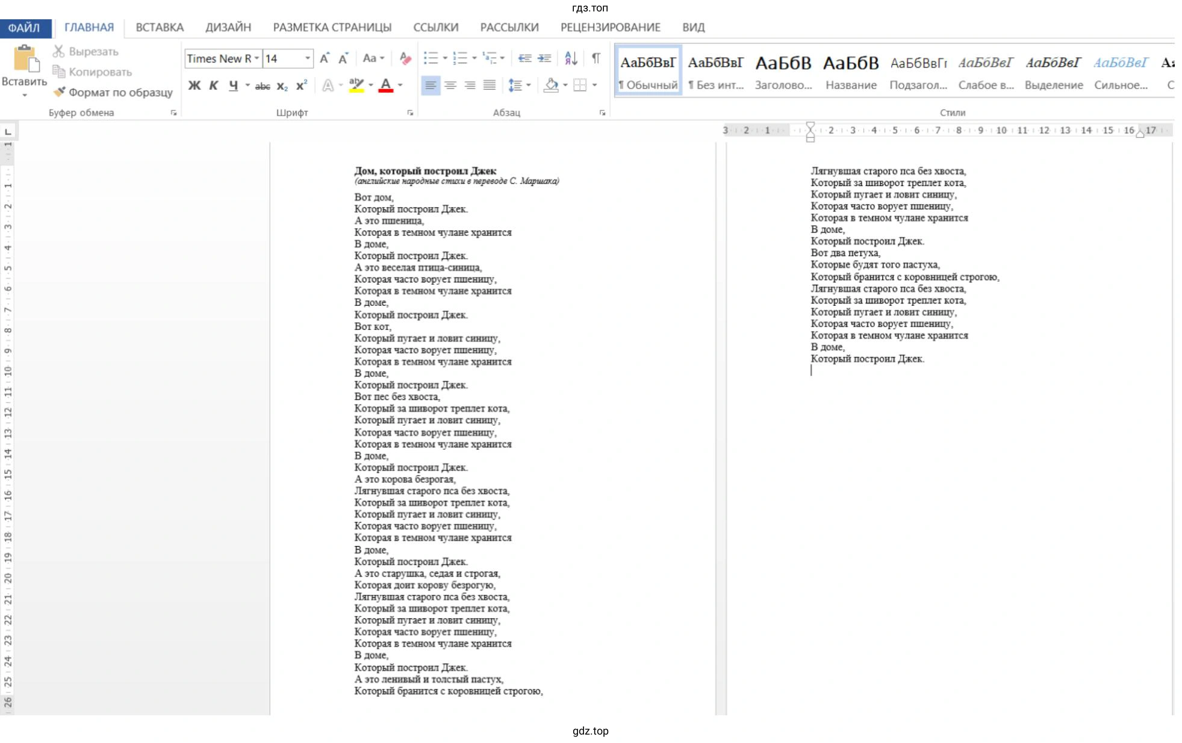Toggle paragraph marks display (¶)

[596, 58]
